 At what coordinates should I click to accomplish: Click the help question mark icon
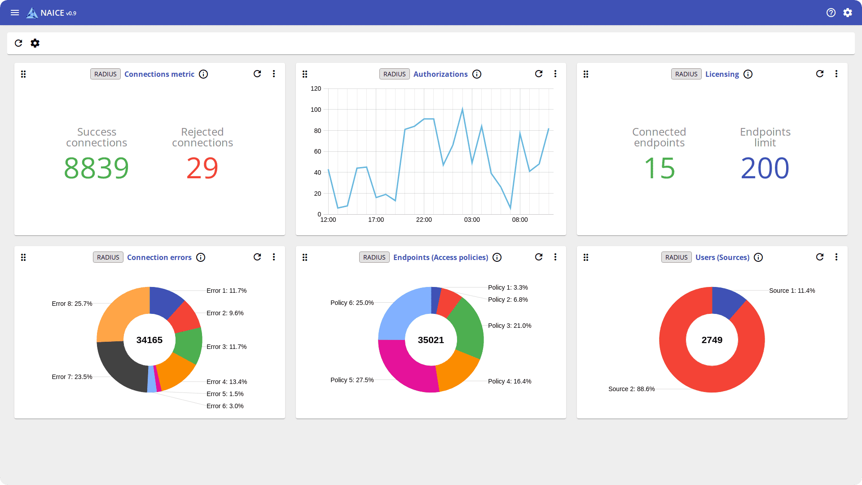pyautogui.click(x=831, y=13)
